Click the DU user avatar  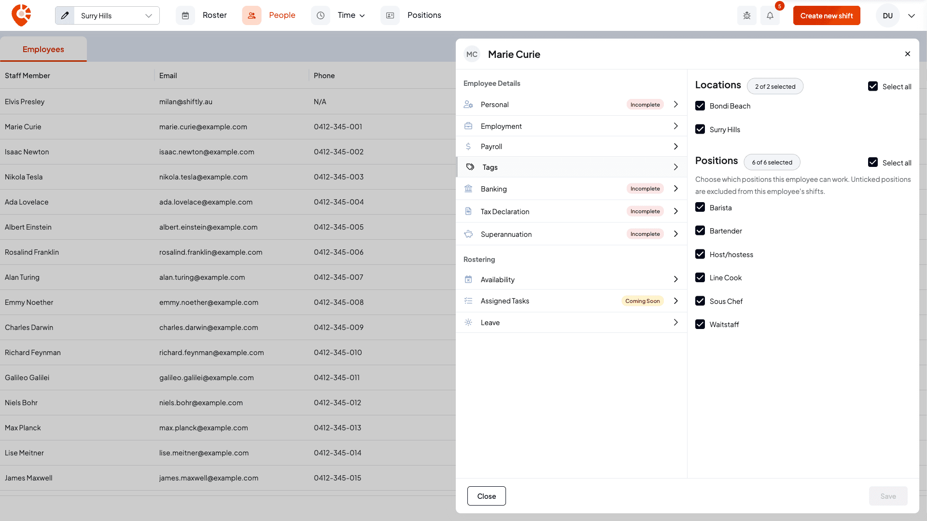tap(888, 15)
